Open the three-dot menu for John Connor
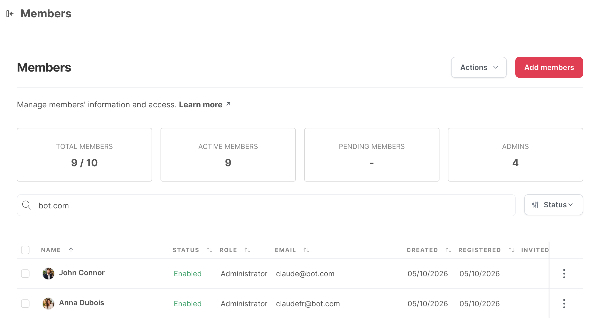 [x=564, y=274]
